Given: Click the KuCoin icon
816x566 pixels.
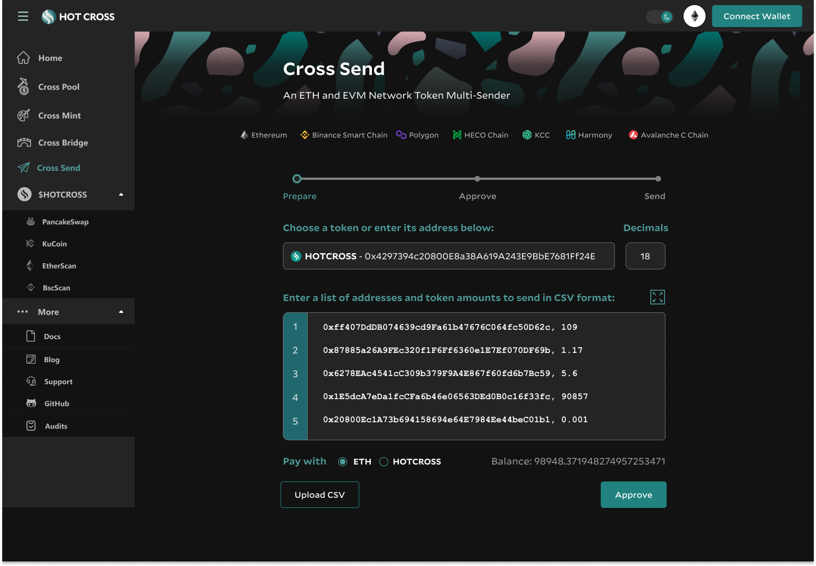Looking at the screenshot, I should [30, 244].
